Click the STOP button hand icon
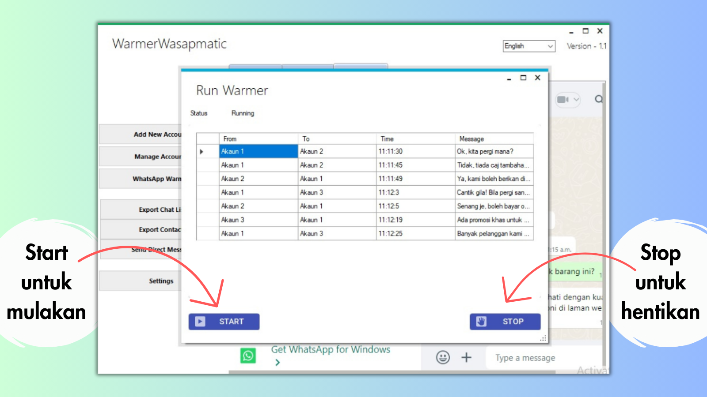Image resolution: width=707 pixels, height=397 pixels. (x=481, y=322)
